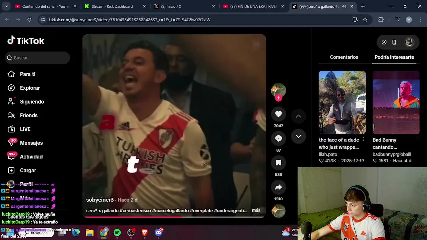Image resolution: width=427 pixels, height=240 pixels.
Task: Open Chrome media control icon
Action: point(397,20)
